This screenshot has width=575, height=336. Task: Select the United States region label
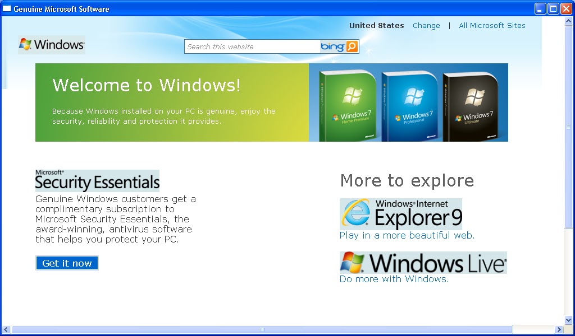tap(376, 25)
